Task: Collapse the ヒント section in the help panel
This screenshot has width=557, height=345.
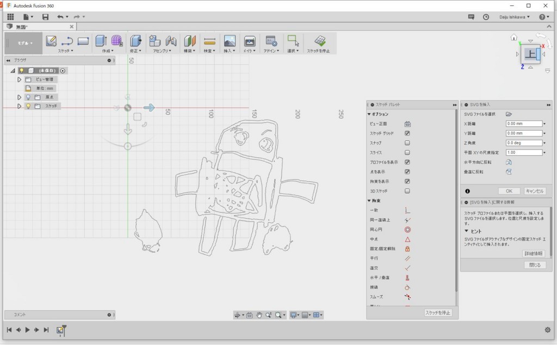Action: click(x=466, y=231)
